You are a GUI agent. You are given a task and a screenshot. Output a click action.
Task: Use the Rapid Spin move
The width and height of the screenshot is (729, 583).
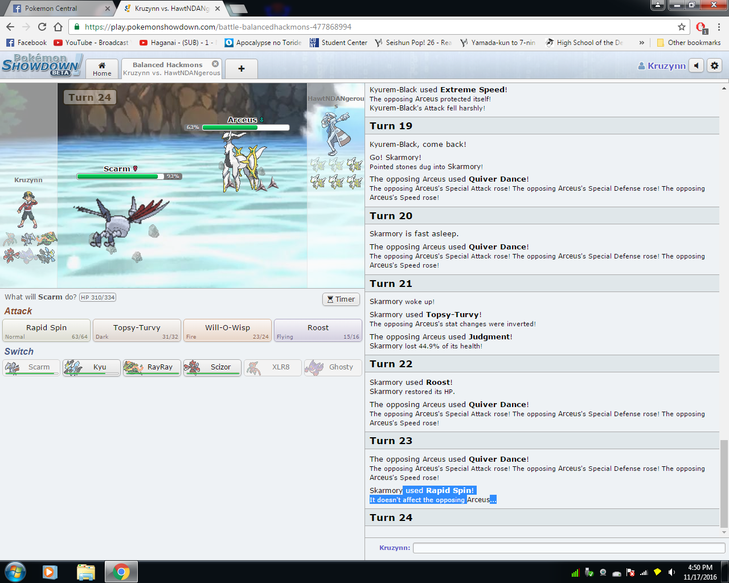[46, 330]
